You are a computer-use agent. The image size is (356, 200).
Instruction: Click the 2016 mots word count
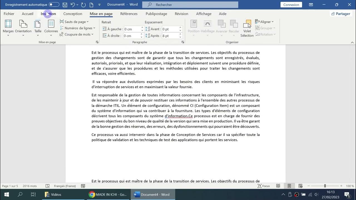[x=30, y=186]
